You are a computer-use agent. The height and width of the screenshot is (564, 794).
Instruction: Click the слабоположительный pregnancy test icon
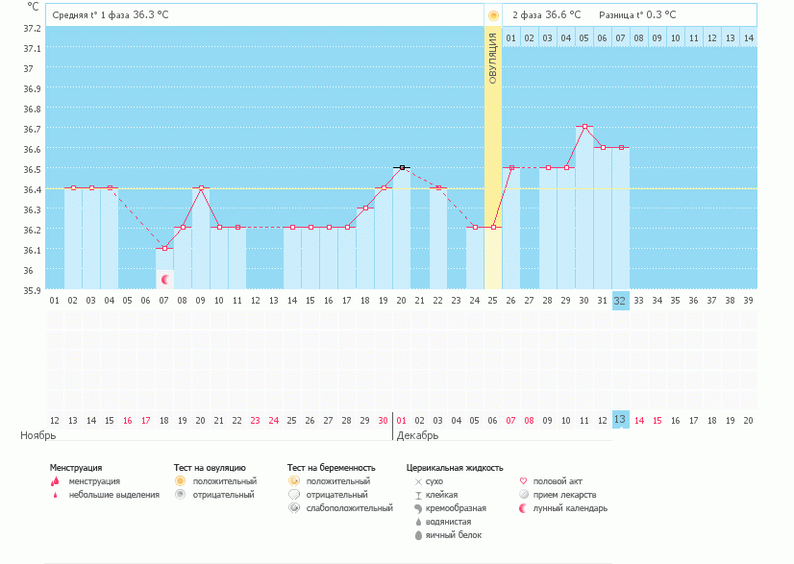(x=294, y=508)
